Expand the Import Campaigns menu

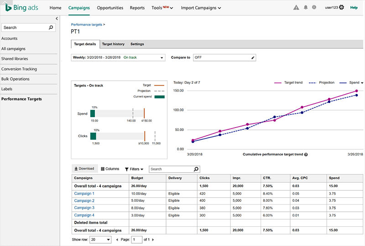(201, 8)
